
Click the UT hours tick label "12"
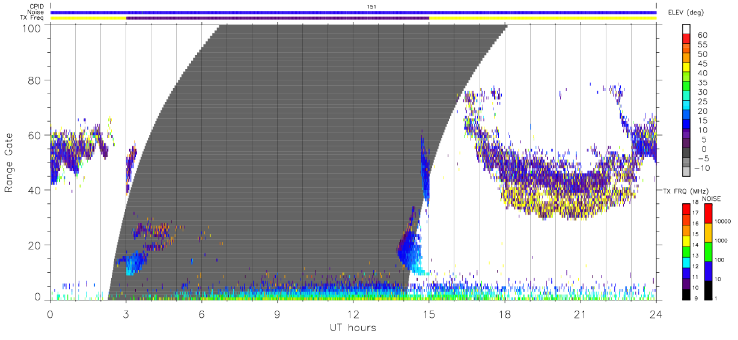(x=353, y=314)
